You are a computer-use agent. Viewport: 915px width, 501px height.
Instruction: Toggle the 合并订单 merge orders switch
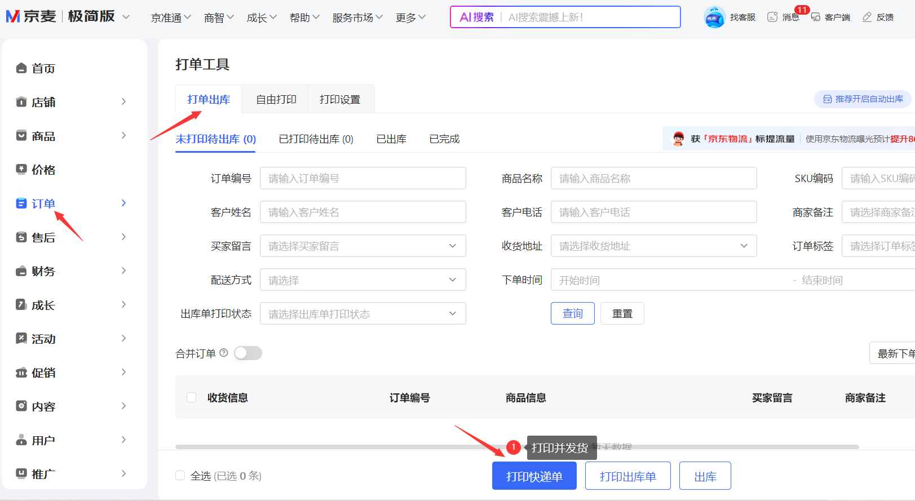pyautogui.click(x=248, y=353)
